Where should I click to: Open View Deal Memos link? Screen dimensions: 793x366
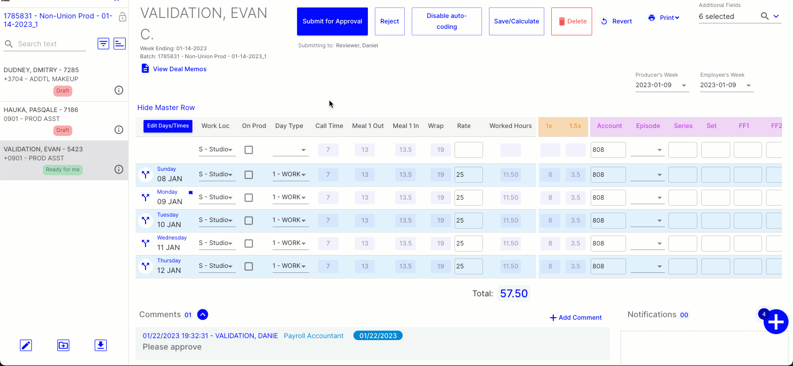[x=179, y=69]
